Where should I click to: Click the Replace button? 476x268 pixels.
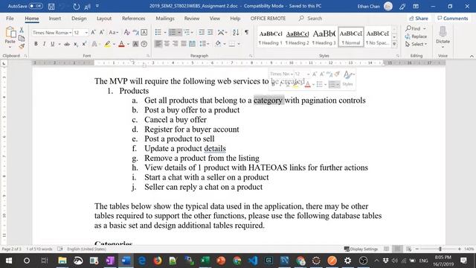tap(416, 36)
